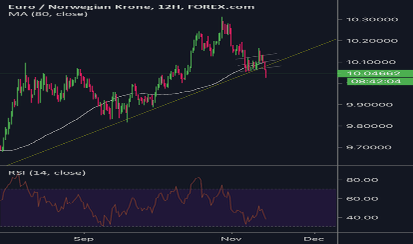
Task: Click the 10.10000 price axis label
Action: 370,62
